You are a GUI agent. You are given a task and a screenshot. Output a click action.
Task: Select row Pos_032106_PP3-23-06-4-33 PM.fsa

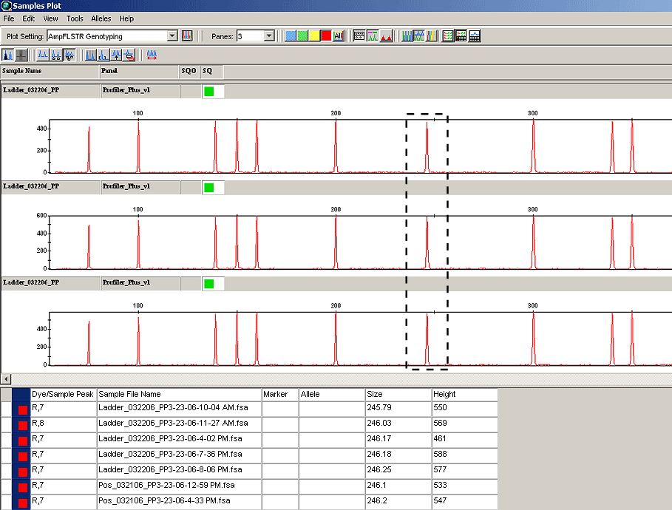coord(249,501)
